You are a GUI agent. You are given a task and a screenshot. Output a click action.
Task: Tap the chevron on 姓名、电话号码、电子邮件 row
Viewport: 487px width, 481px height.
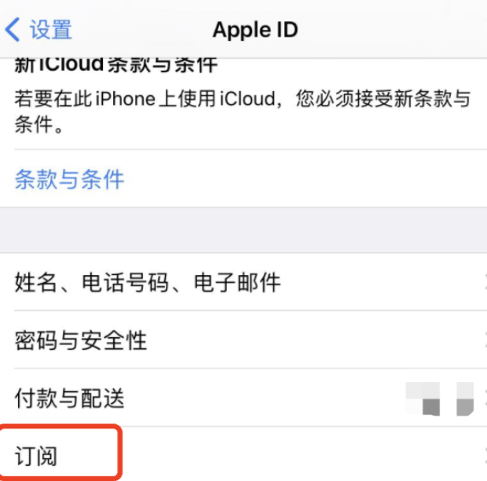pyautogui.click(x=485, y=282)
